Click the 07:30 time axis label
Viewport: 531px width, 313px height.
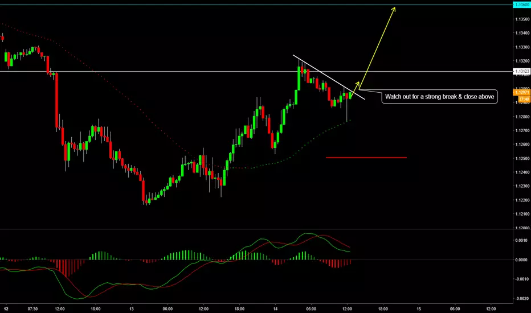(x=32, y=309)
